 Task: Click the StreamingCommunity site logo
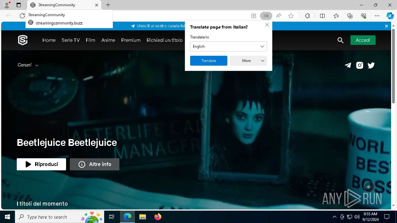click(23, 40)
